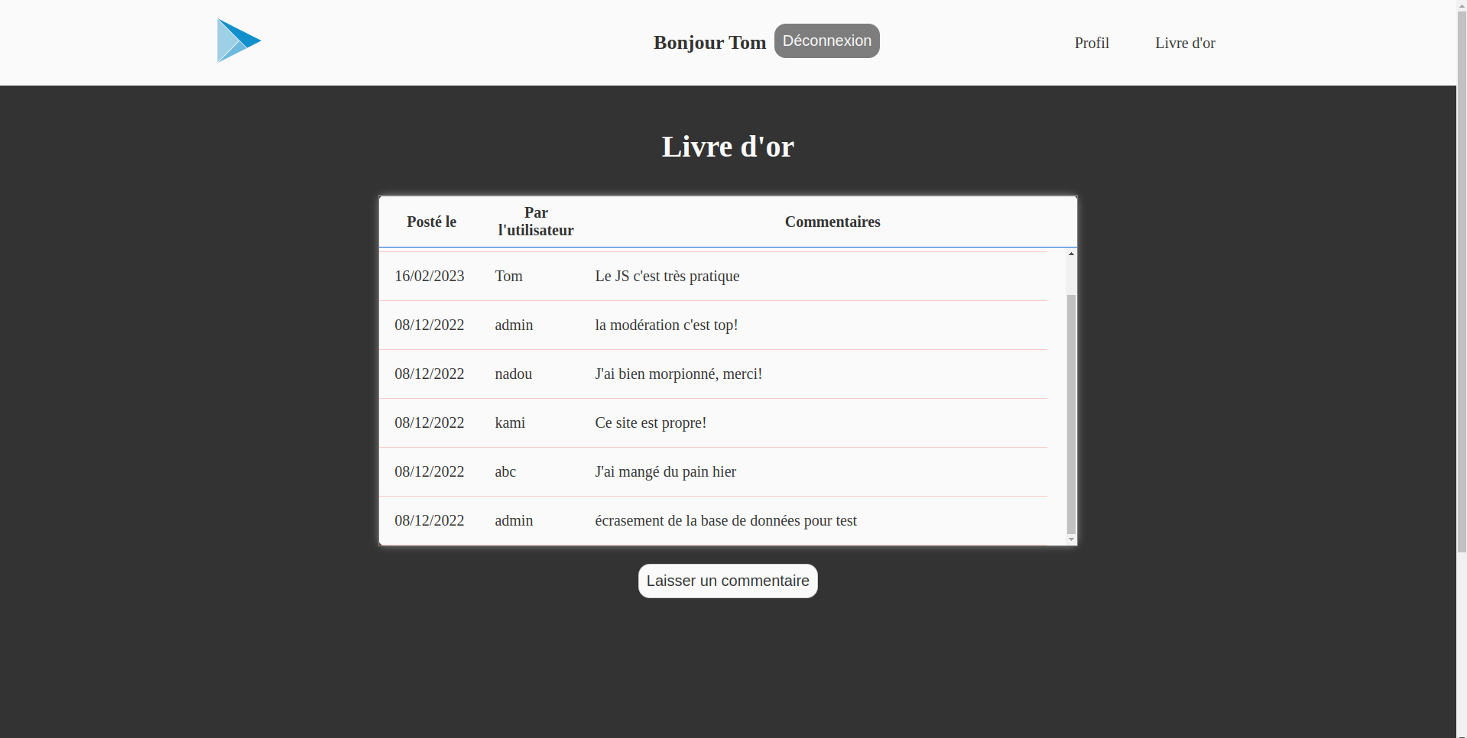Open the Livre d'or menu link
The image size is (1467, 738).
click(1185, 43)
